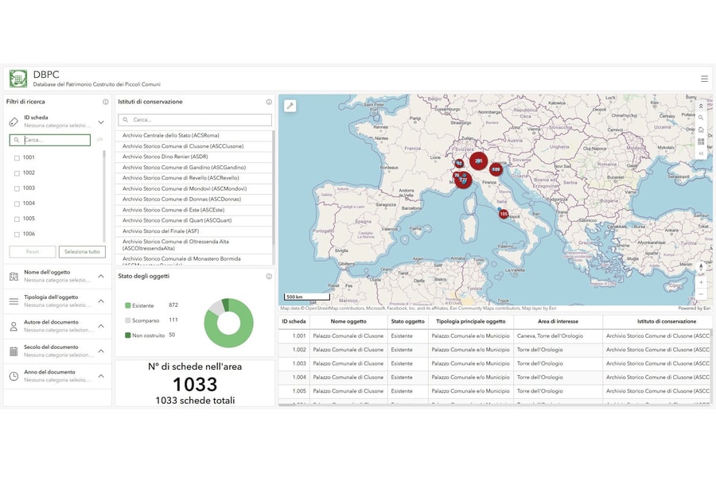Click the Esistente light green legend swatch
716x477 pixels.
[128, 305]
